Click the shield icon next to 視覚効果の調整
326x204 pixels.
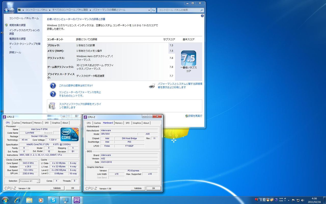[6, 25]
